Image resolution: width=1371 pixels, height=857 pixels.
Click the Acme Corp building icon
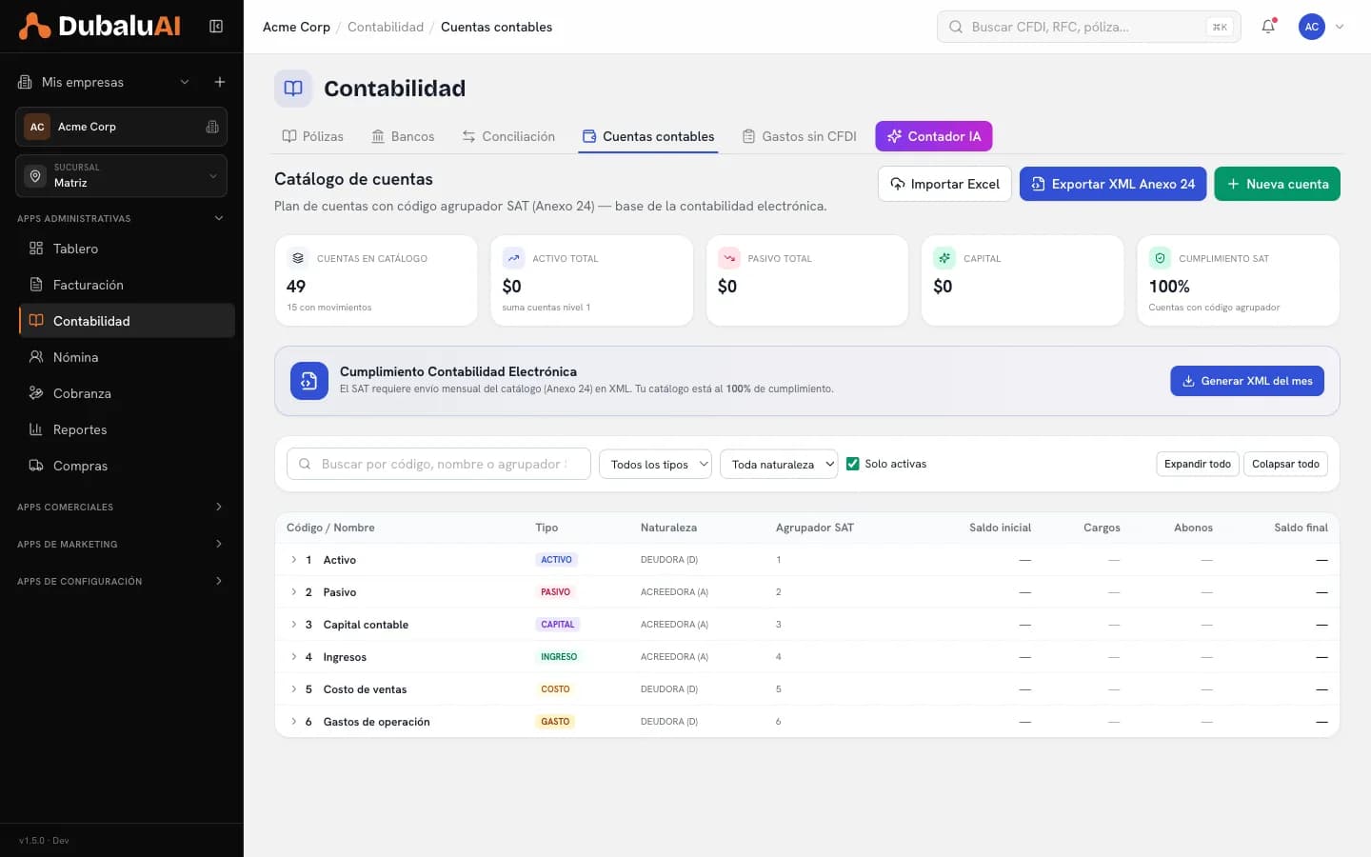[x=212, y=127]
